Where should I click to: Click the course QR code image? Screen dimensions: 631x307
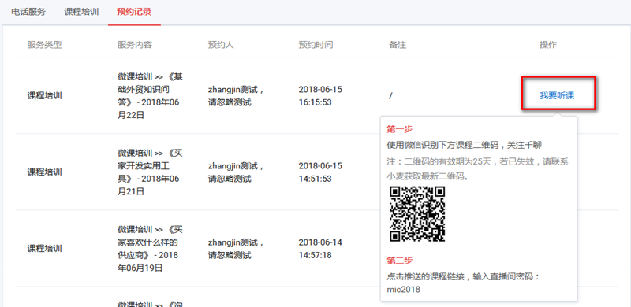417,214
